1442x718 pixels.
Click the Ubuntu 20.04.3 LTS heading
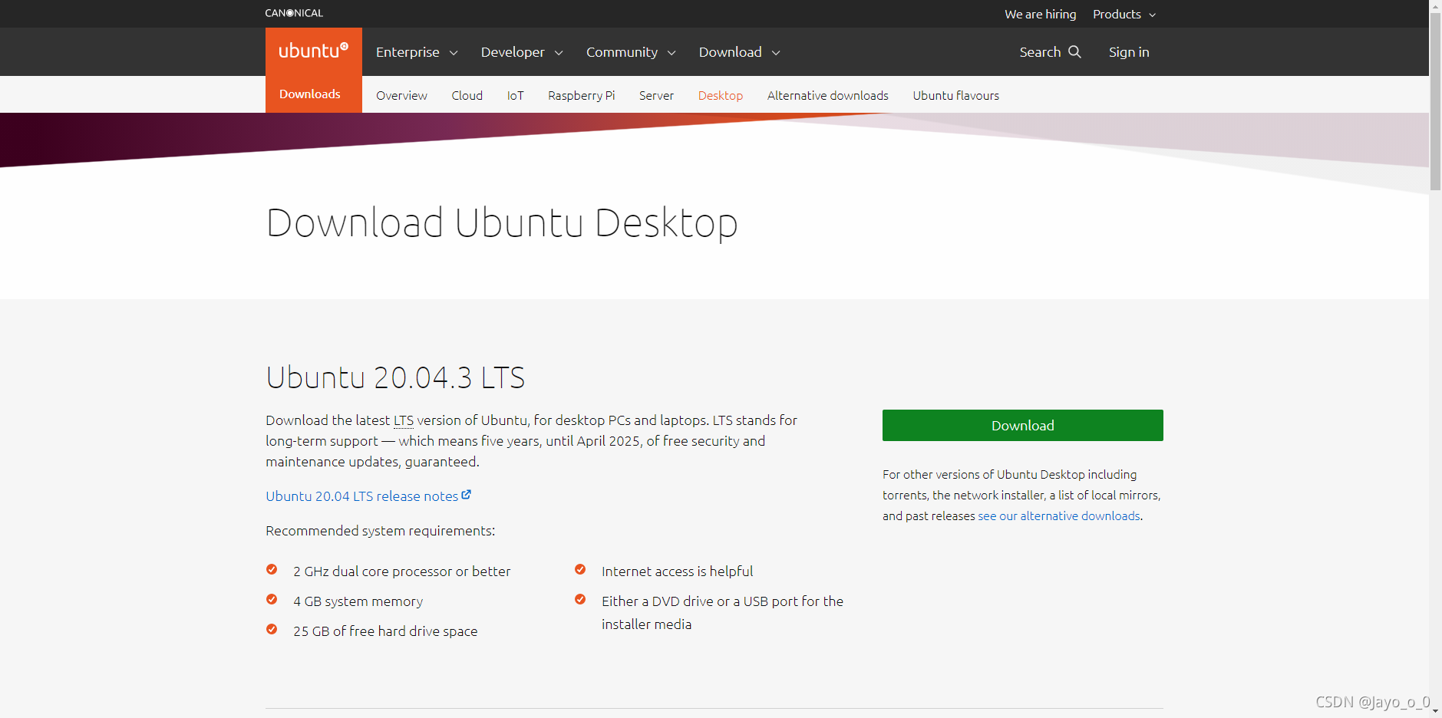point(395,377)
